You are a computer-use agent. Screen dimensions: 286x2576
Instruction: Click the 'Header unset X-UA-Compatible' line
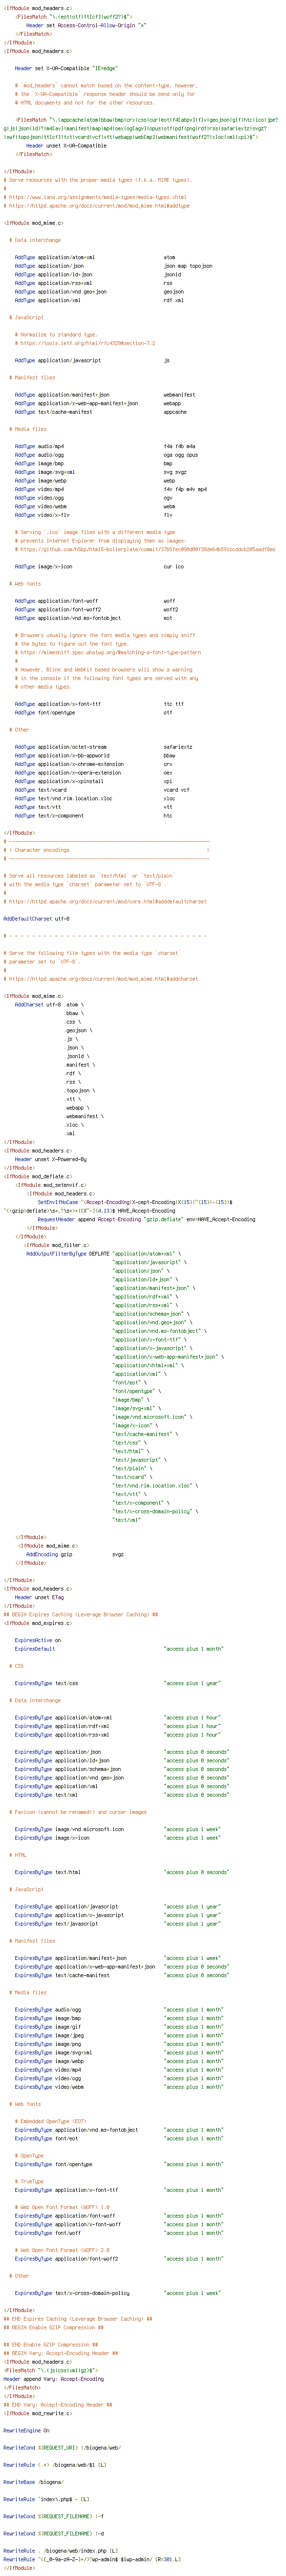(66, 146)
